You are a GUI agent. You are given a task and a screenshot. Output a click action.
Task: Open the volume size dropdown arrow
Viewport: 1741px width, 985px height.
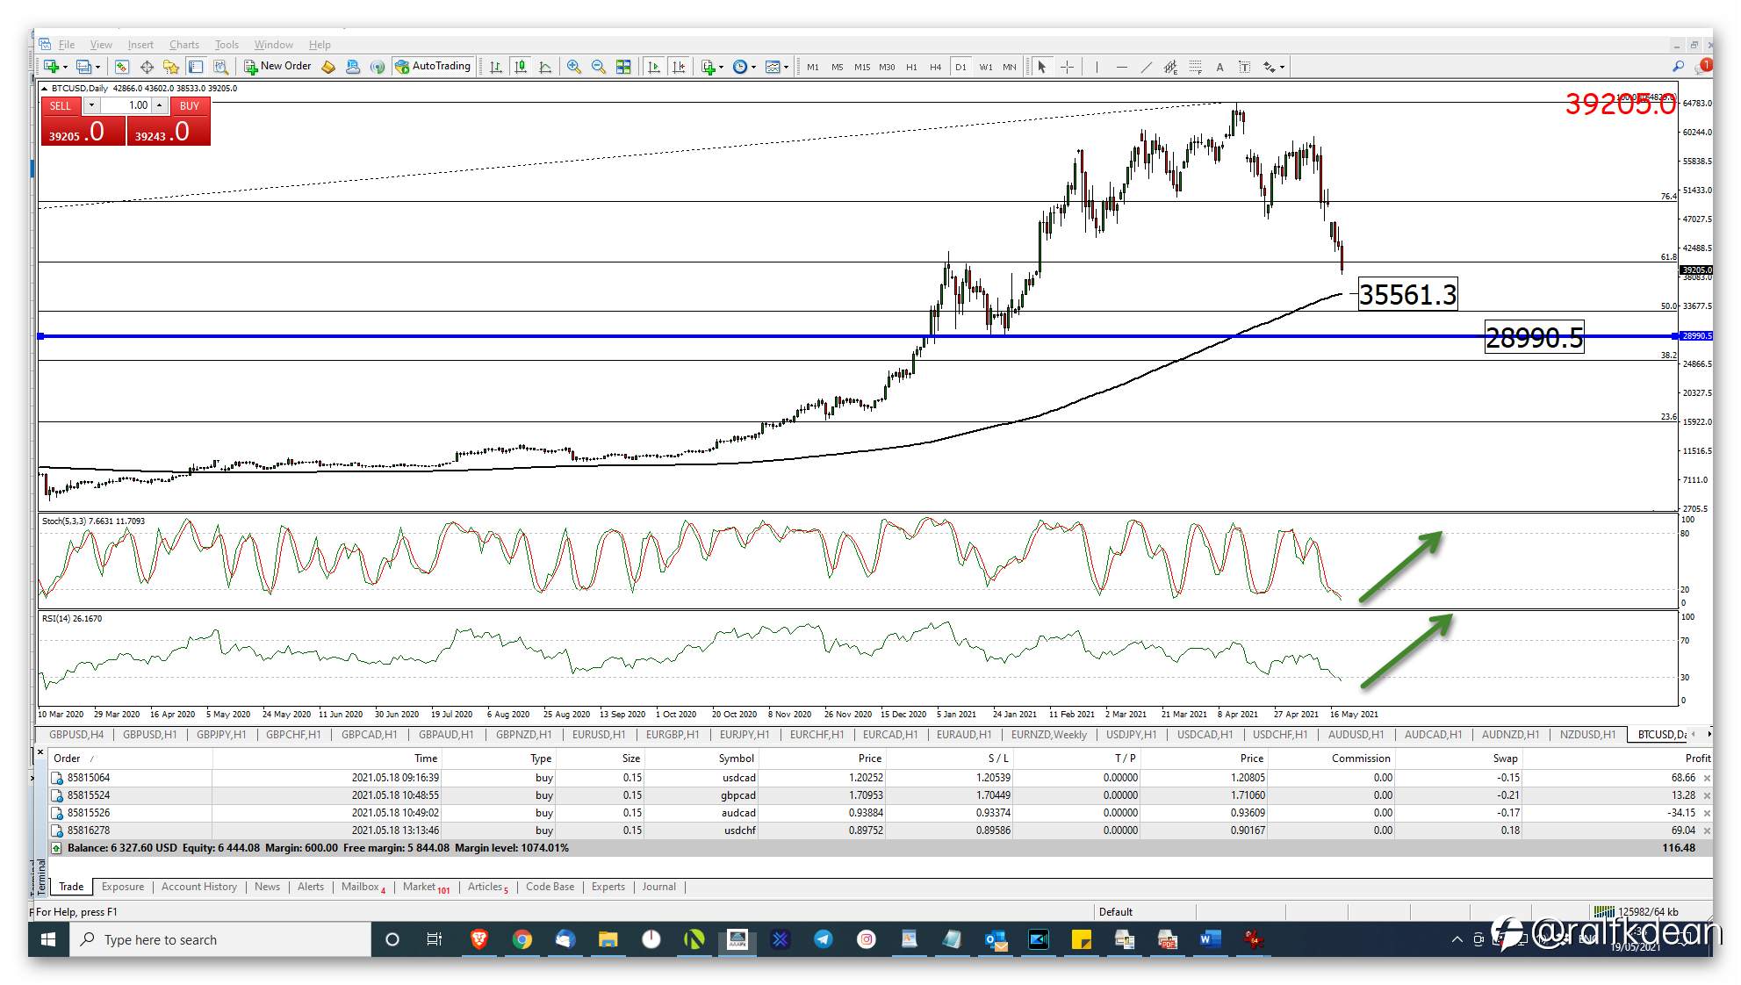click(90, 105)
